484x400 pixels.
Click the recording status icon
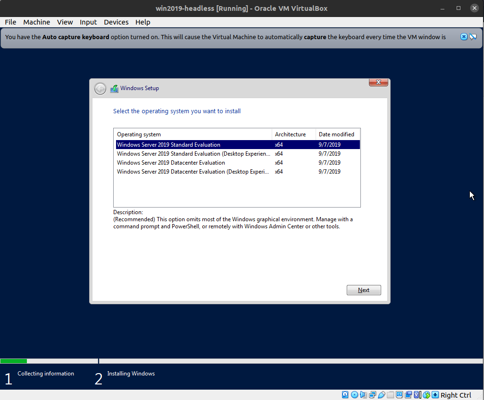(409, 395)
